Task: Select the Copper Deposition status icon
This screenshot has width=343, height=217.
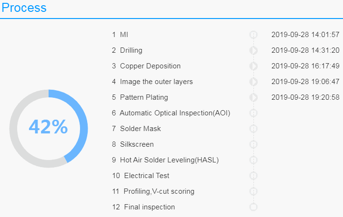Action: [253, 66]
